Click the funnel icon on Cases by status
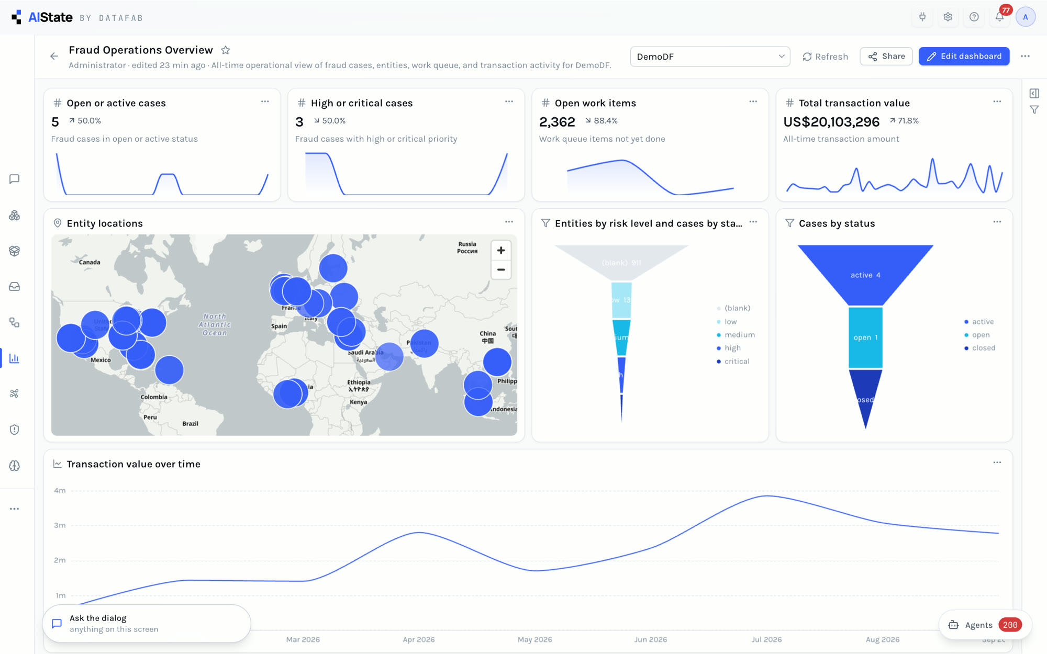The height and width of the screenshot is (654, 1047). (x=789, y=223)
